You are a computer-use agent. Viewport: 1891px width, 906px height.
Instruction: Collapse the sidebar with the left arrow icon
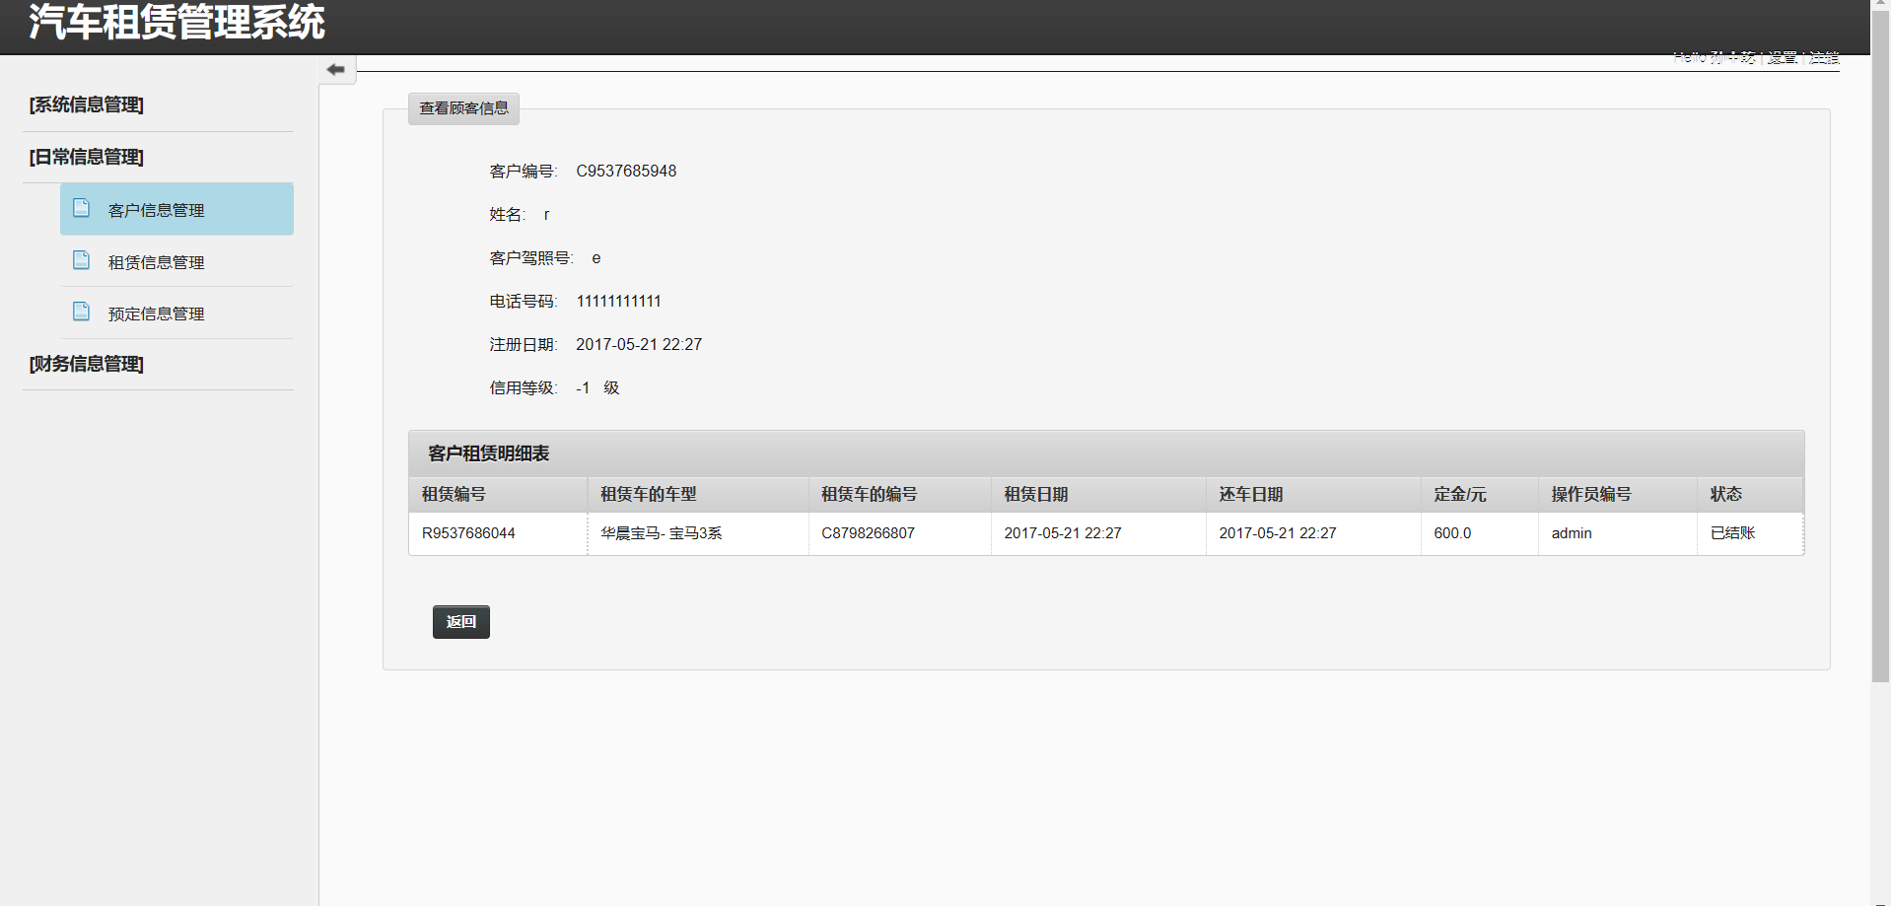coord(336,69)
